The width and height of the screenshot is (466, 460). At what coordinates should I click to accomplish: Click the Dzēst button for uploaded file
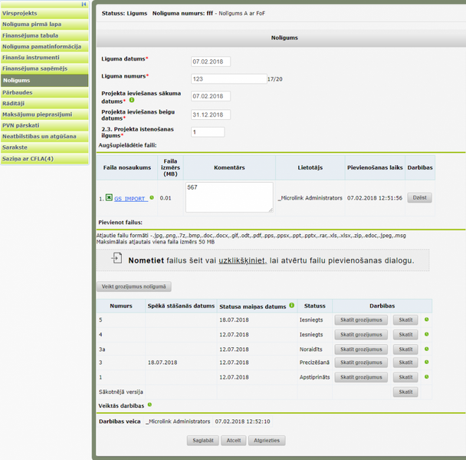[x=419, y=197]
